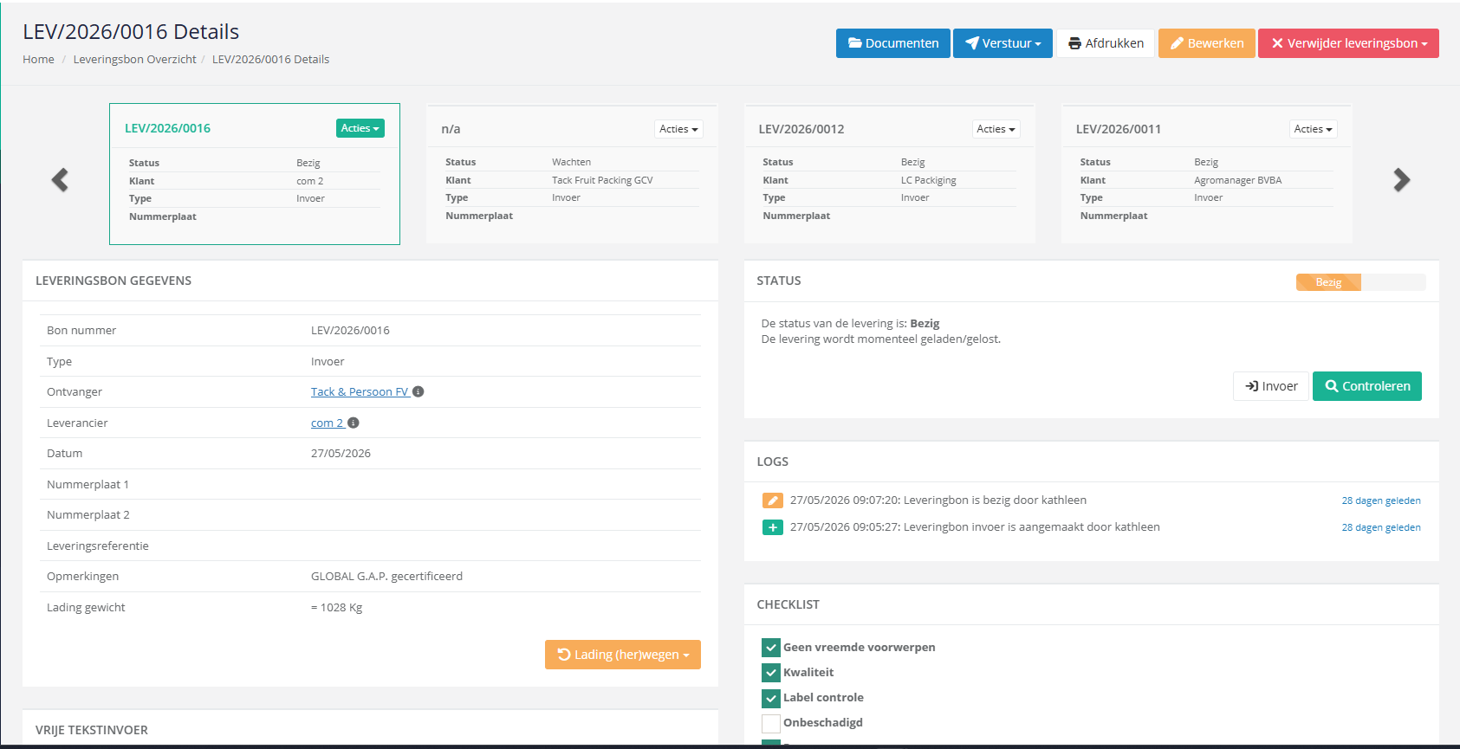Go to next delivery cards with right arrow

[x=1401, y=180]
